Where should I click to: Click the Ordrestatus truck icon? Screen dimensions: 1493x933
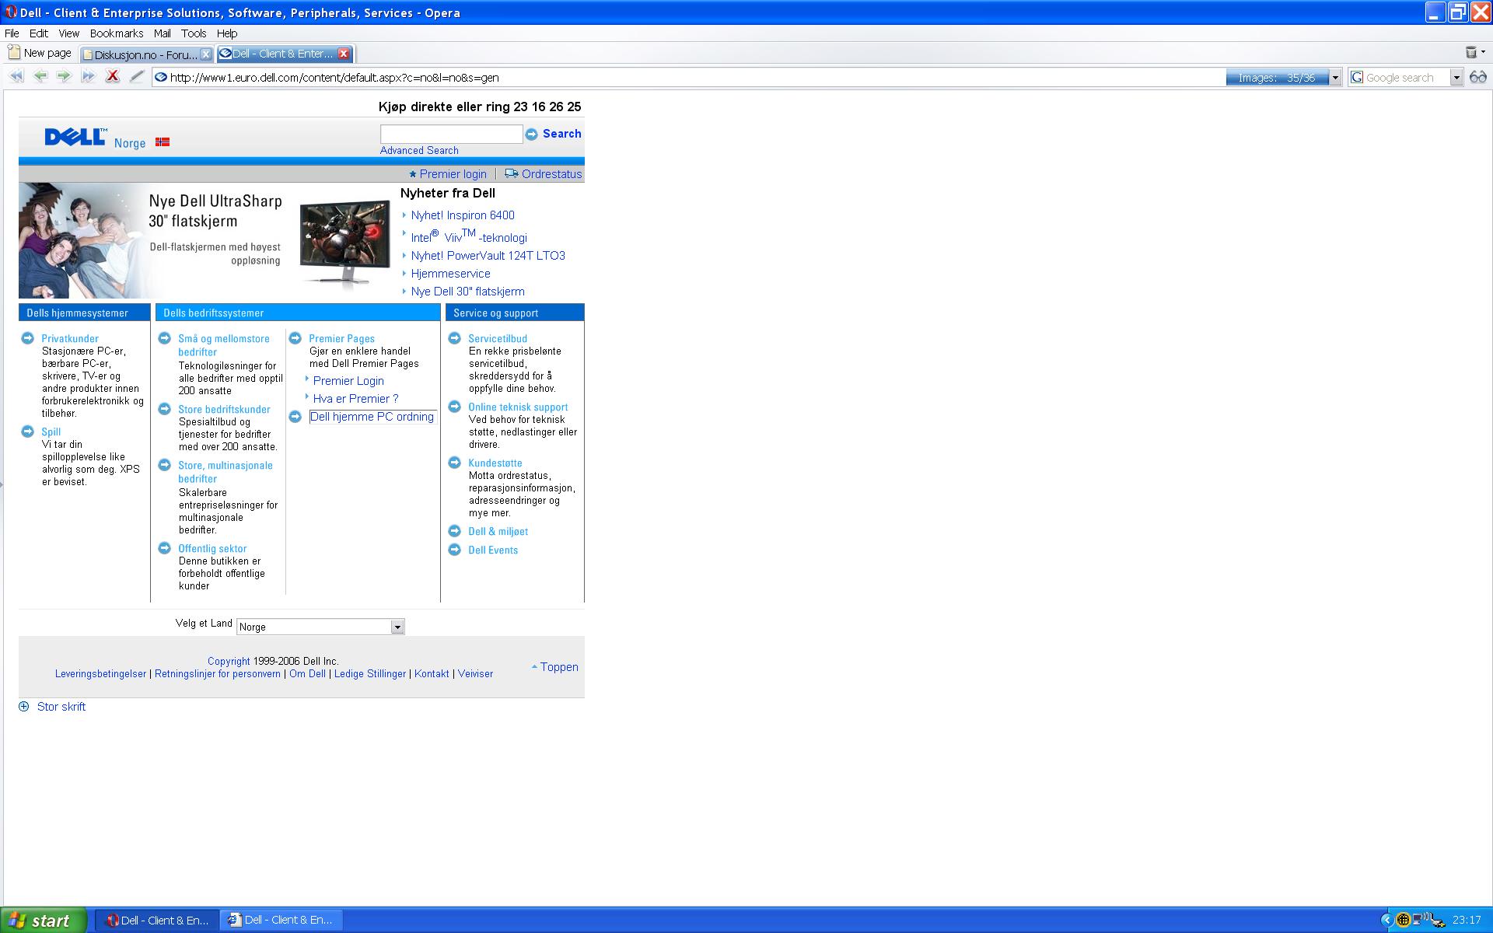(x=511, y=173)
